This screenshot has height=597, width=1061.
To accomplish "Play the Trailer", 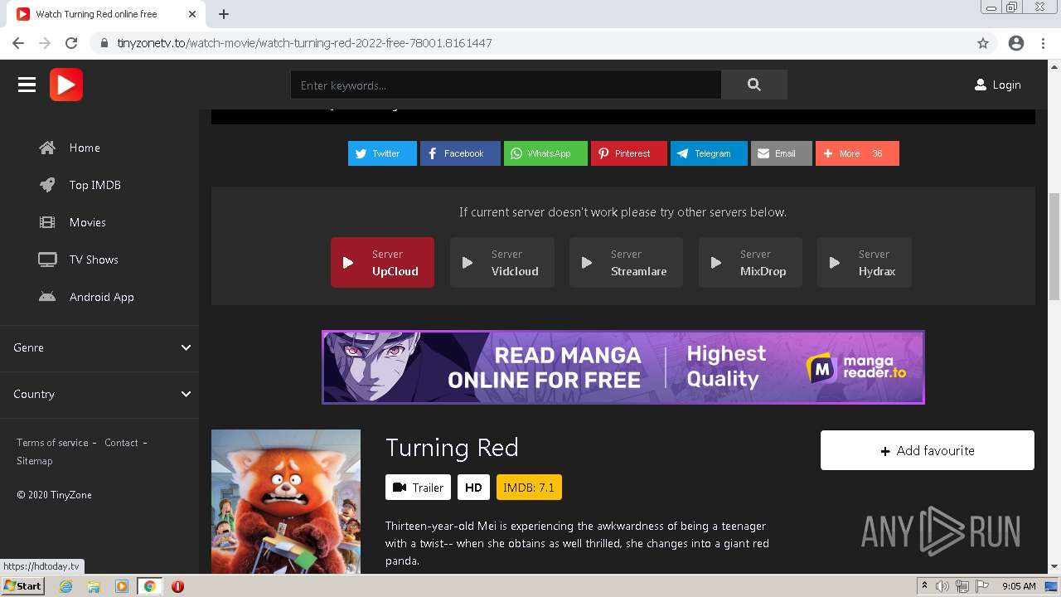I will (418, 488).
